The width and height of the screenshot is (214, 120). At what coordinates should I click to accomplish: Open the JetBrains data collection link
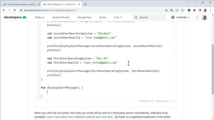pos(80,117)
